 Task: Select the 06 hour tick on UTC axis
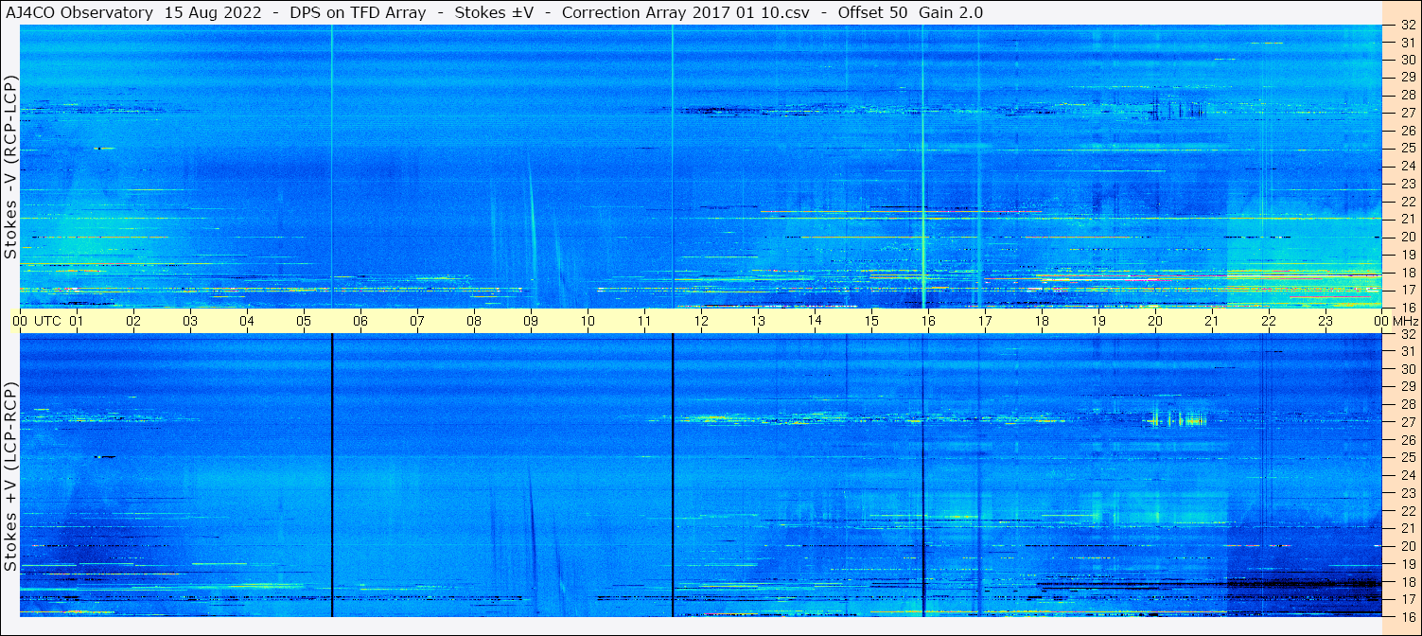360,321
